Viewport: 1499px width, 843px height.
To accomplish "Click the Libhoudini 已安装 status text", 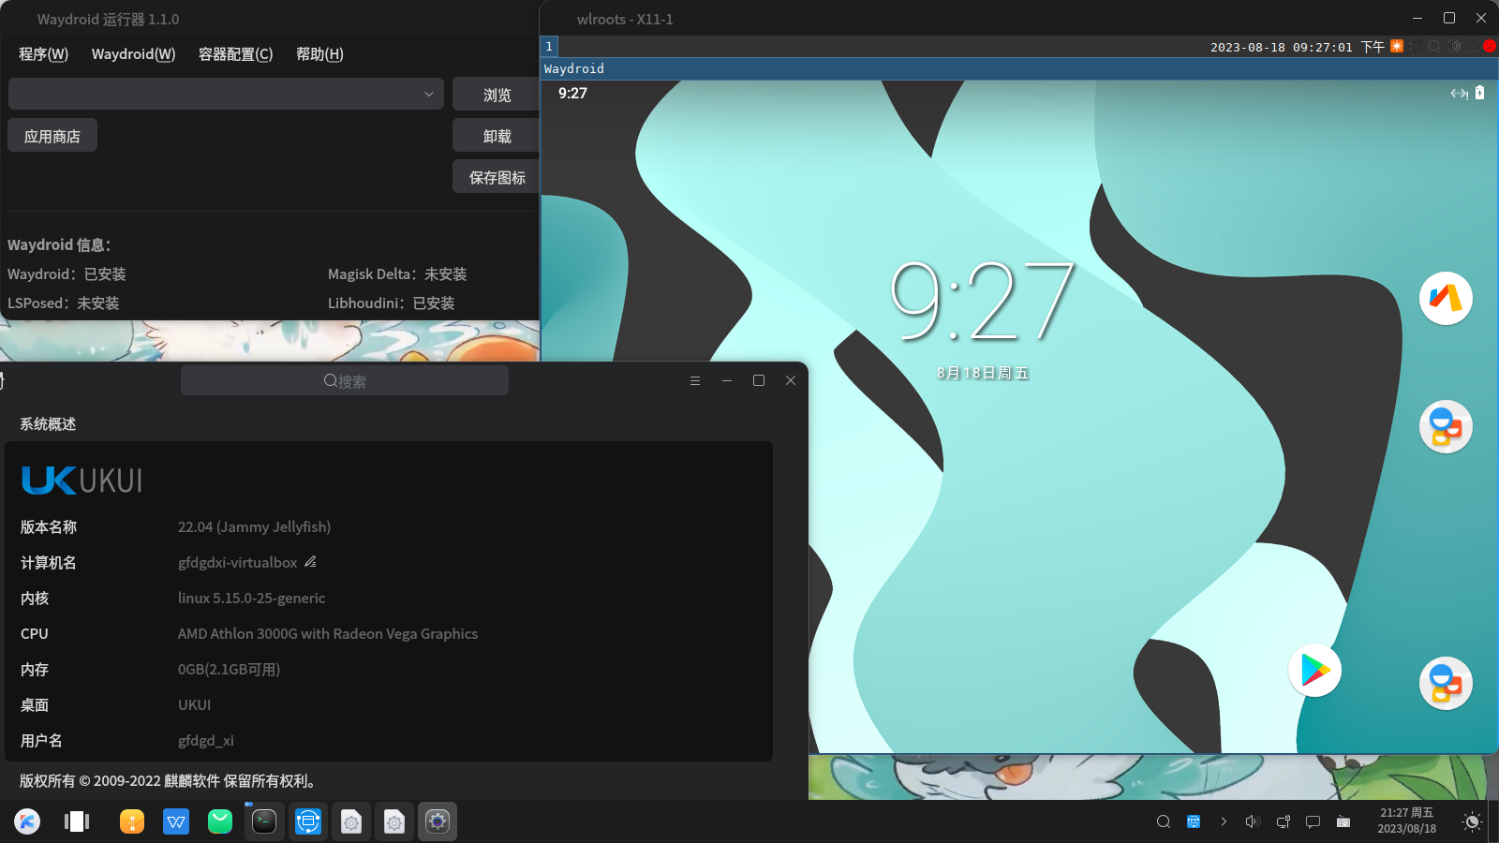I will [391, 303].
